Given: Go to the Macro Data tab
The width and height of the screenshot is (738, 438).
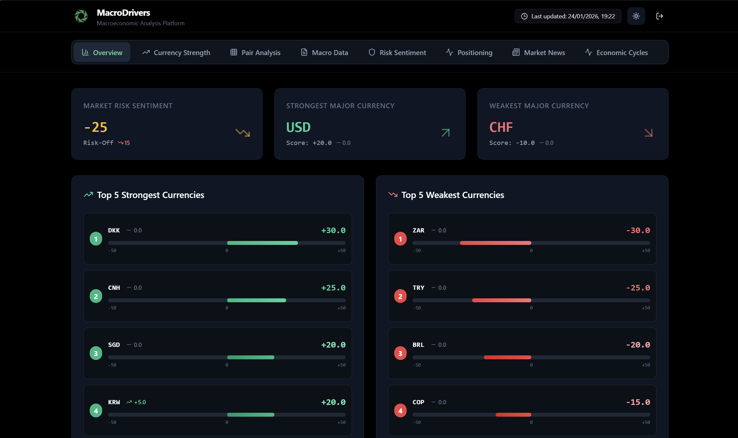Looking at the screenshot, I should coord(324,52).
